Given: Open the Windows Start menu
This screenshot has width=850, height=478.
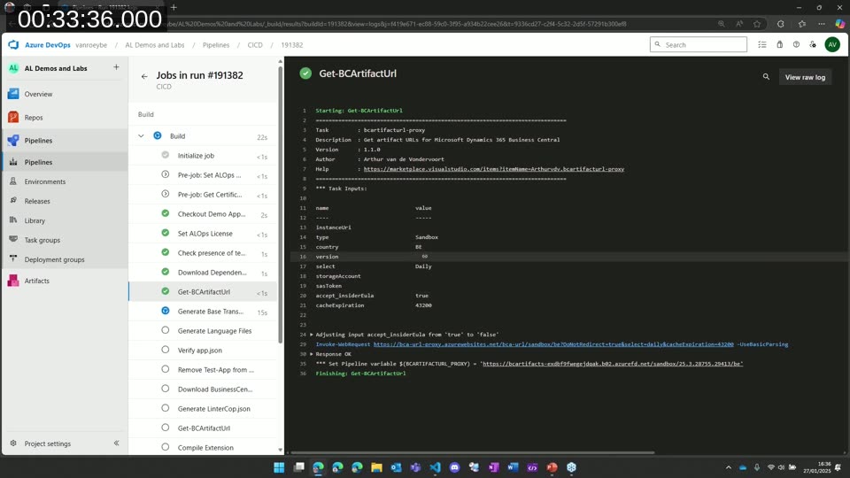Looking at the screenshot, I should (x=279, y=467).
